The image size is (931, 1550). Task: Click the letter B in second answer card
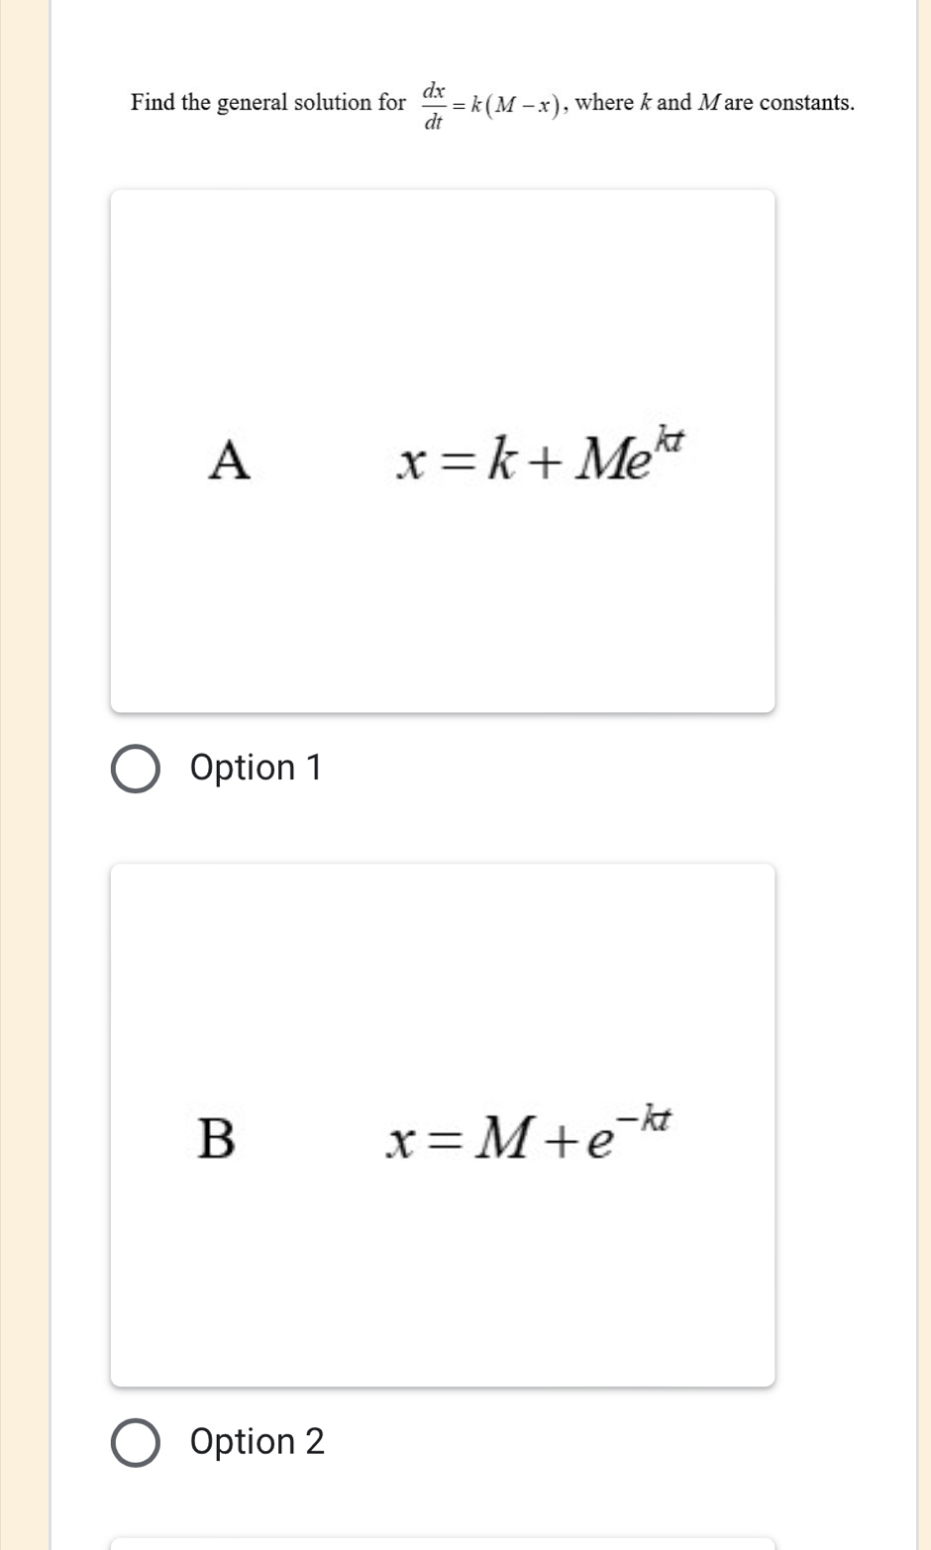pos(217,1137)
